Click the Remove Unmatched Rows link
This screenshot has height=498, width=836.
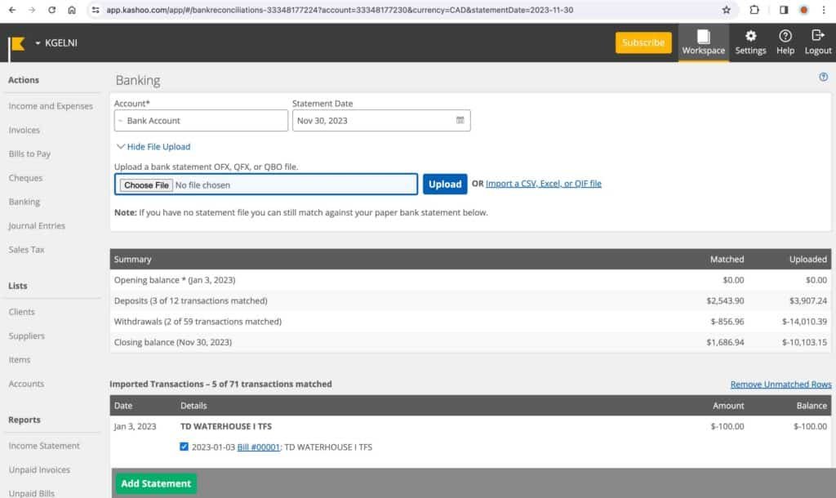780,384
